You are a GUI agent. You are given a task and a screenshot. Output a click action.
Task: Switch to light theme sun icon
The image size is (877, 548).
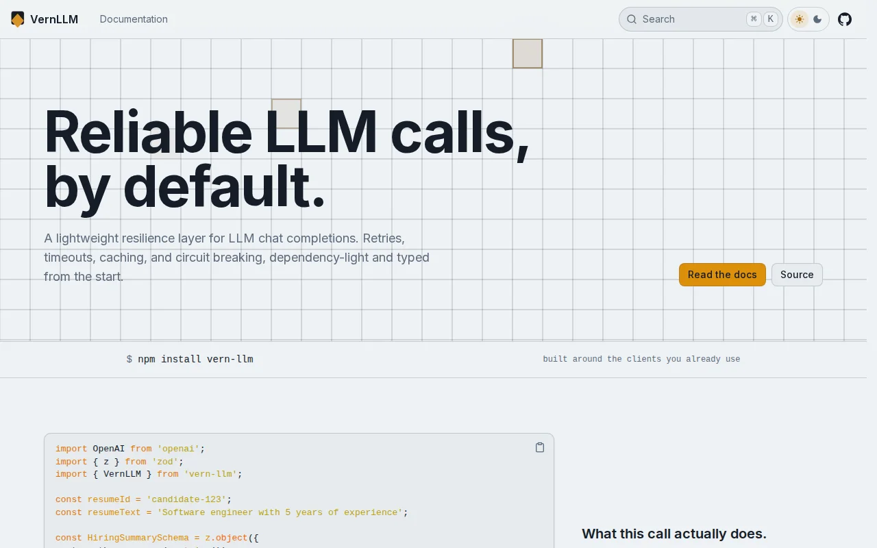(x=800, y=19)
